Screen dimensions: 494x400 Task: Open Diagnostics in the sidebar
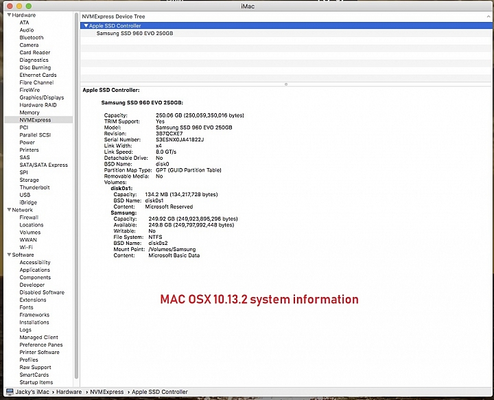coord(34,60)
